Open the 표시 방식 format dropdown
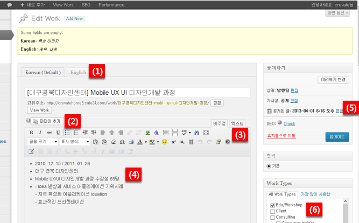This screenshot has height=223, width=359. (75, 142)
